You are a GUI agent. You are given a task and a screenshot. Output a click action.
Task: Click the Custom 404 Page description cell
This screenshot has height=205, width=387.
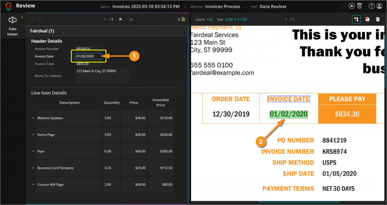[69, 185]
